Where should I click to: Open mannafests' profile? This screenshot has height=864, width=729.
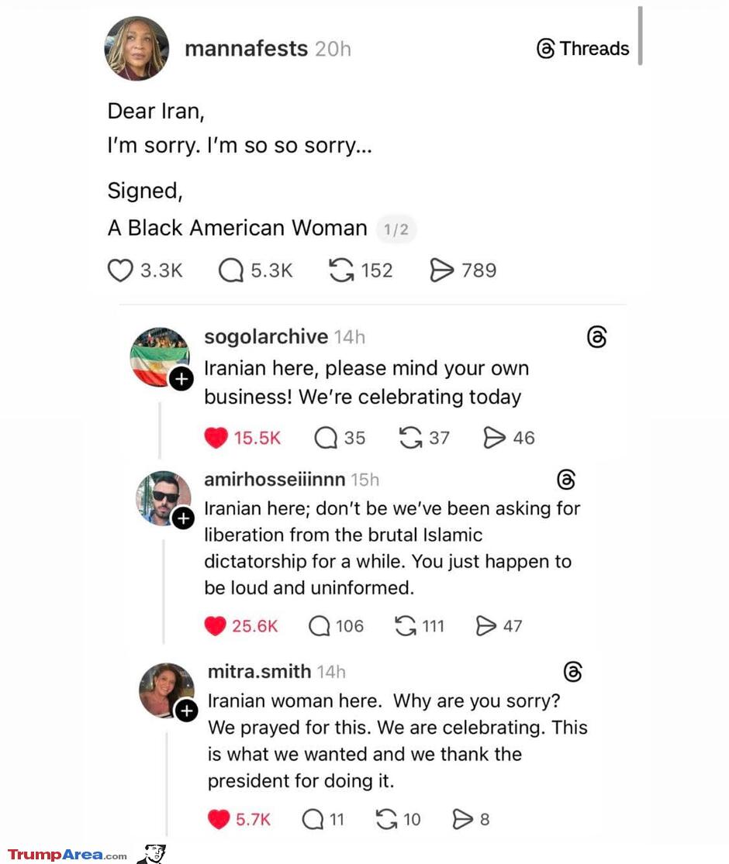(x=246, y=48)
